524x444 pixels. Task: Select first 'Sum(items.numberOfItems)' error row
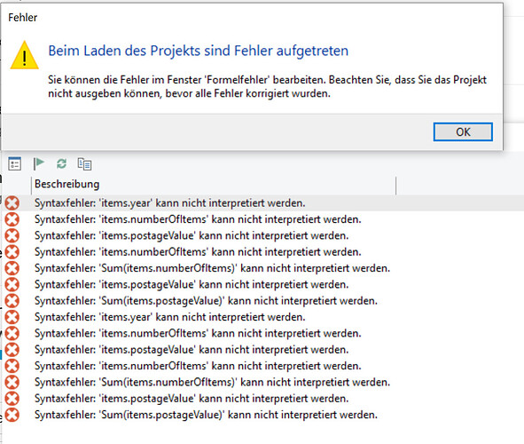263,268
